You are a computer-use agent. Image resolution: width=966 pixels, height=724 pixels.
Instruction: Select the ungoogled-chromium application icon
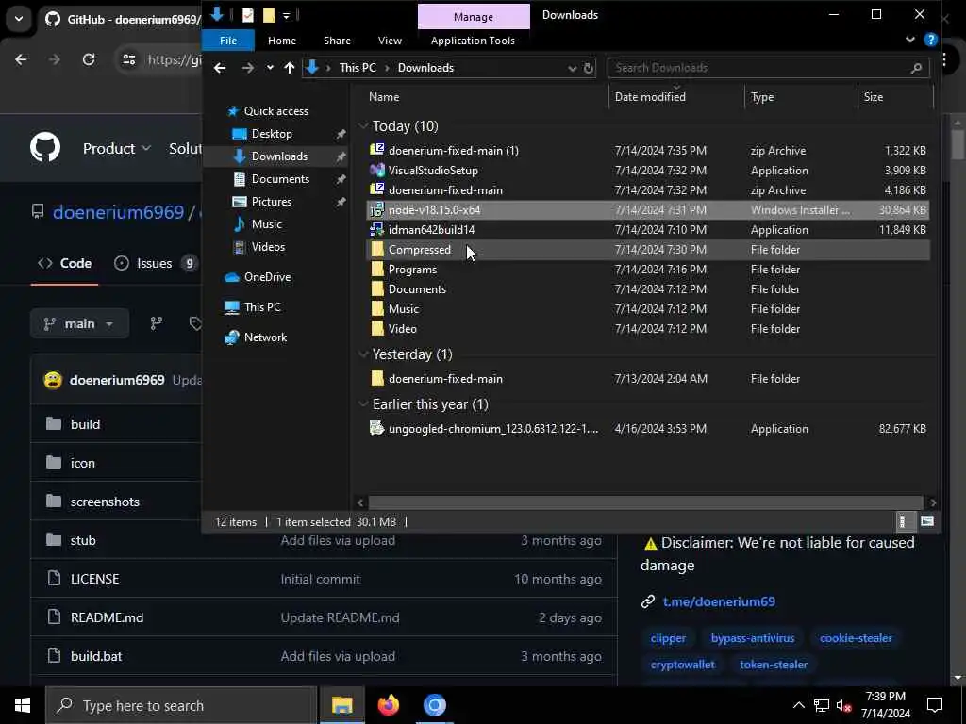coord(377,429)
